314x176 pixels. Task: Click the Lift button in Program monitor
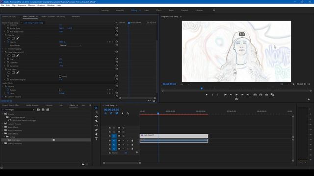tap(255, 94)
